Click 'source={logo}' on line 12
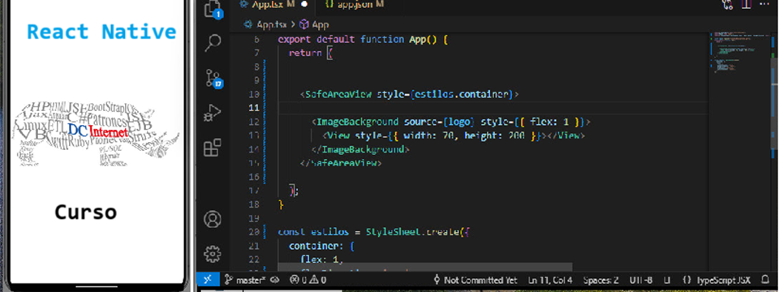 pyautogui.click(x=440, y=122)
